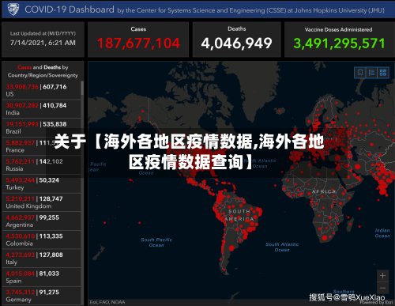Screen dimensions: 395x306
Task: Click the Last Updated 7/14/2021 timestamp
Action: click(x=43, y=43)
